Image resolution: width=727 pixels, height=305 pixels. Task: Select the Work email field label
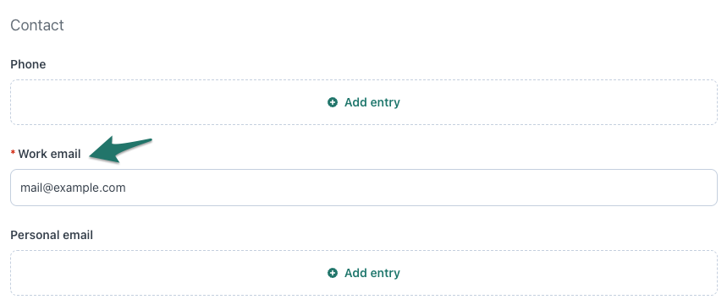point(50,154)
